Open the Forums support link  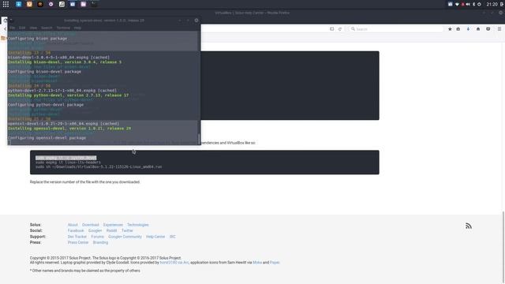(98, 237)
